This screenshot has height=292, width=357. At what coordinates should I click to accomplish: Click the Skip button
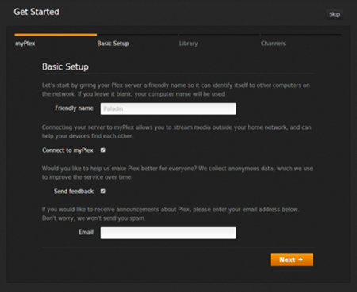[x=334, y=14]
